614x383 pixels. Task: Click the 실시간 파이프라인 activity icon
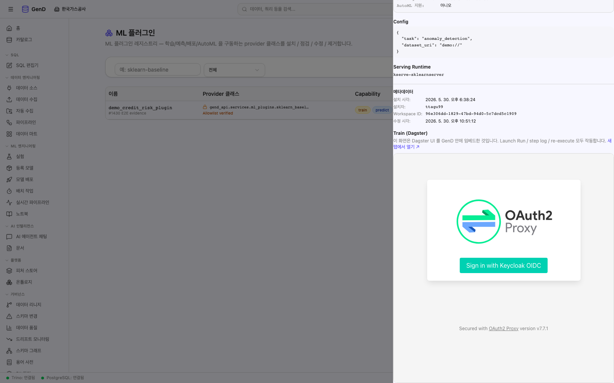(x=9, y=203)
